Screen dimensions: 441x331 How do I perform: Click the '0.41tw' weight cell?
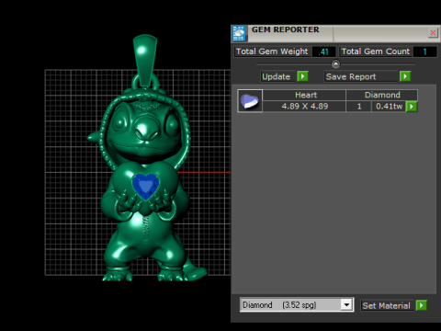[x=389, y=107]
